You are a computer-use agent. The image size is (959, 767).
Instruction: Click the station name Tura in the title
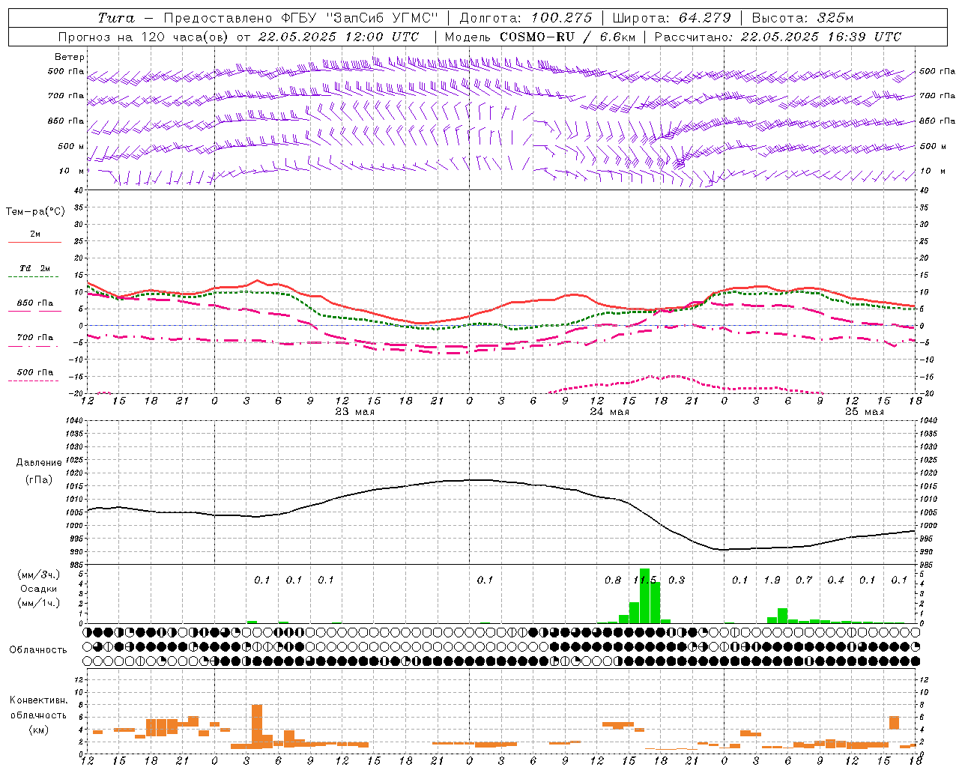pyautogui.click(x=116, y=18)
